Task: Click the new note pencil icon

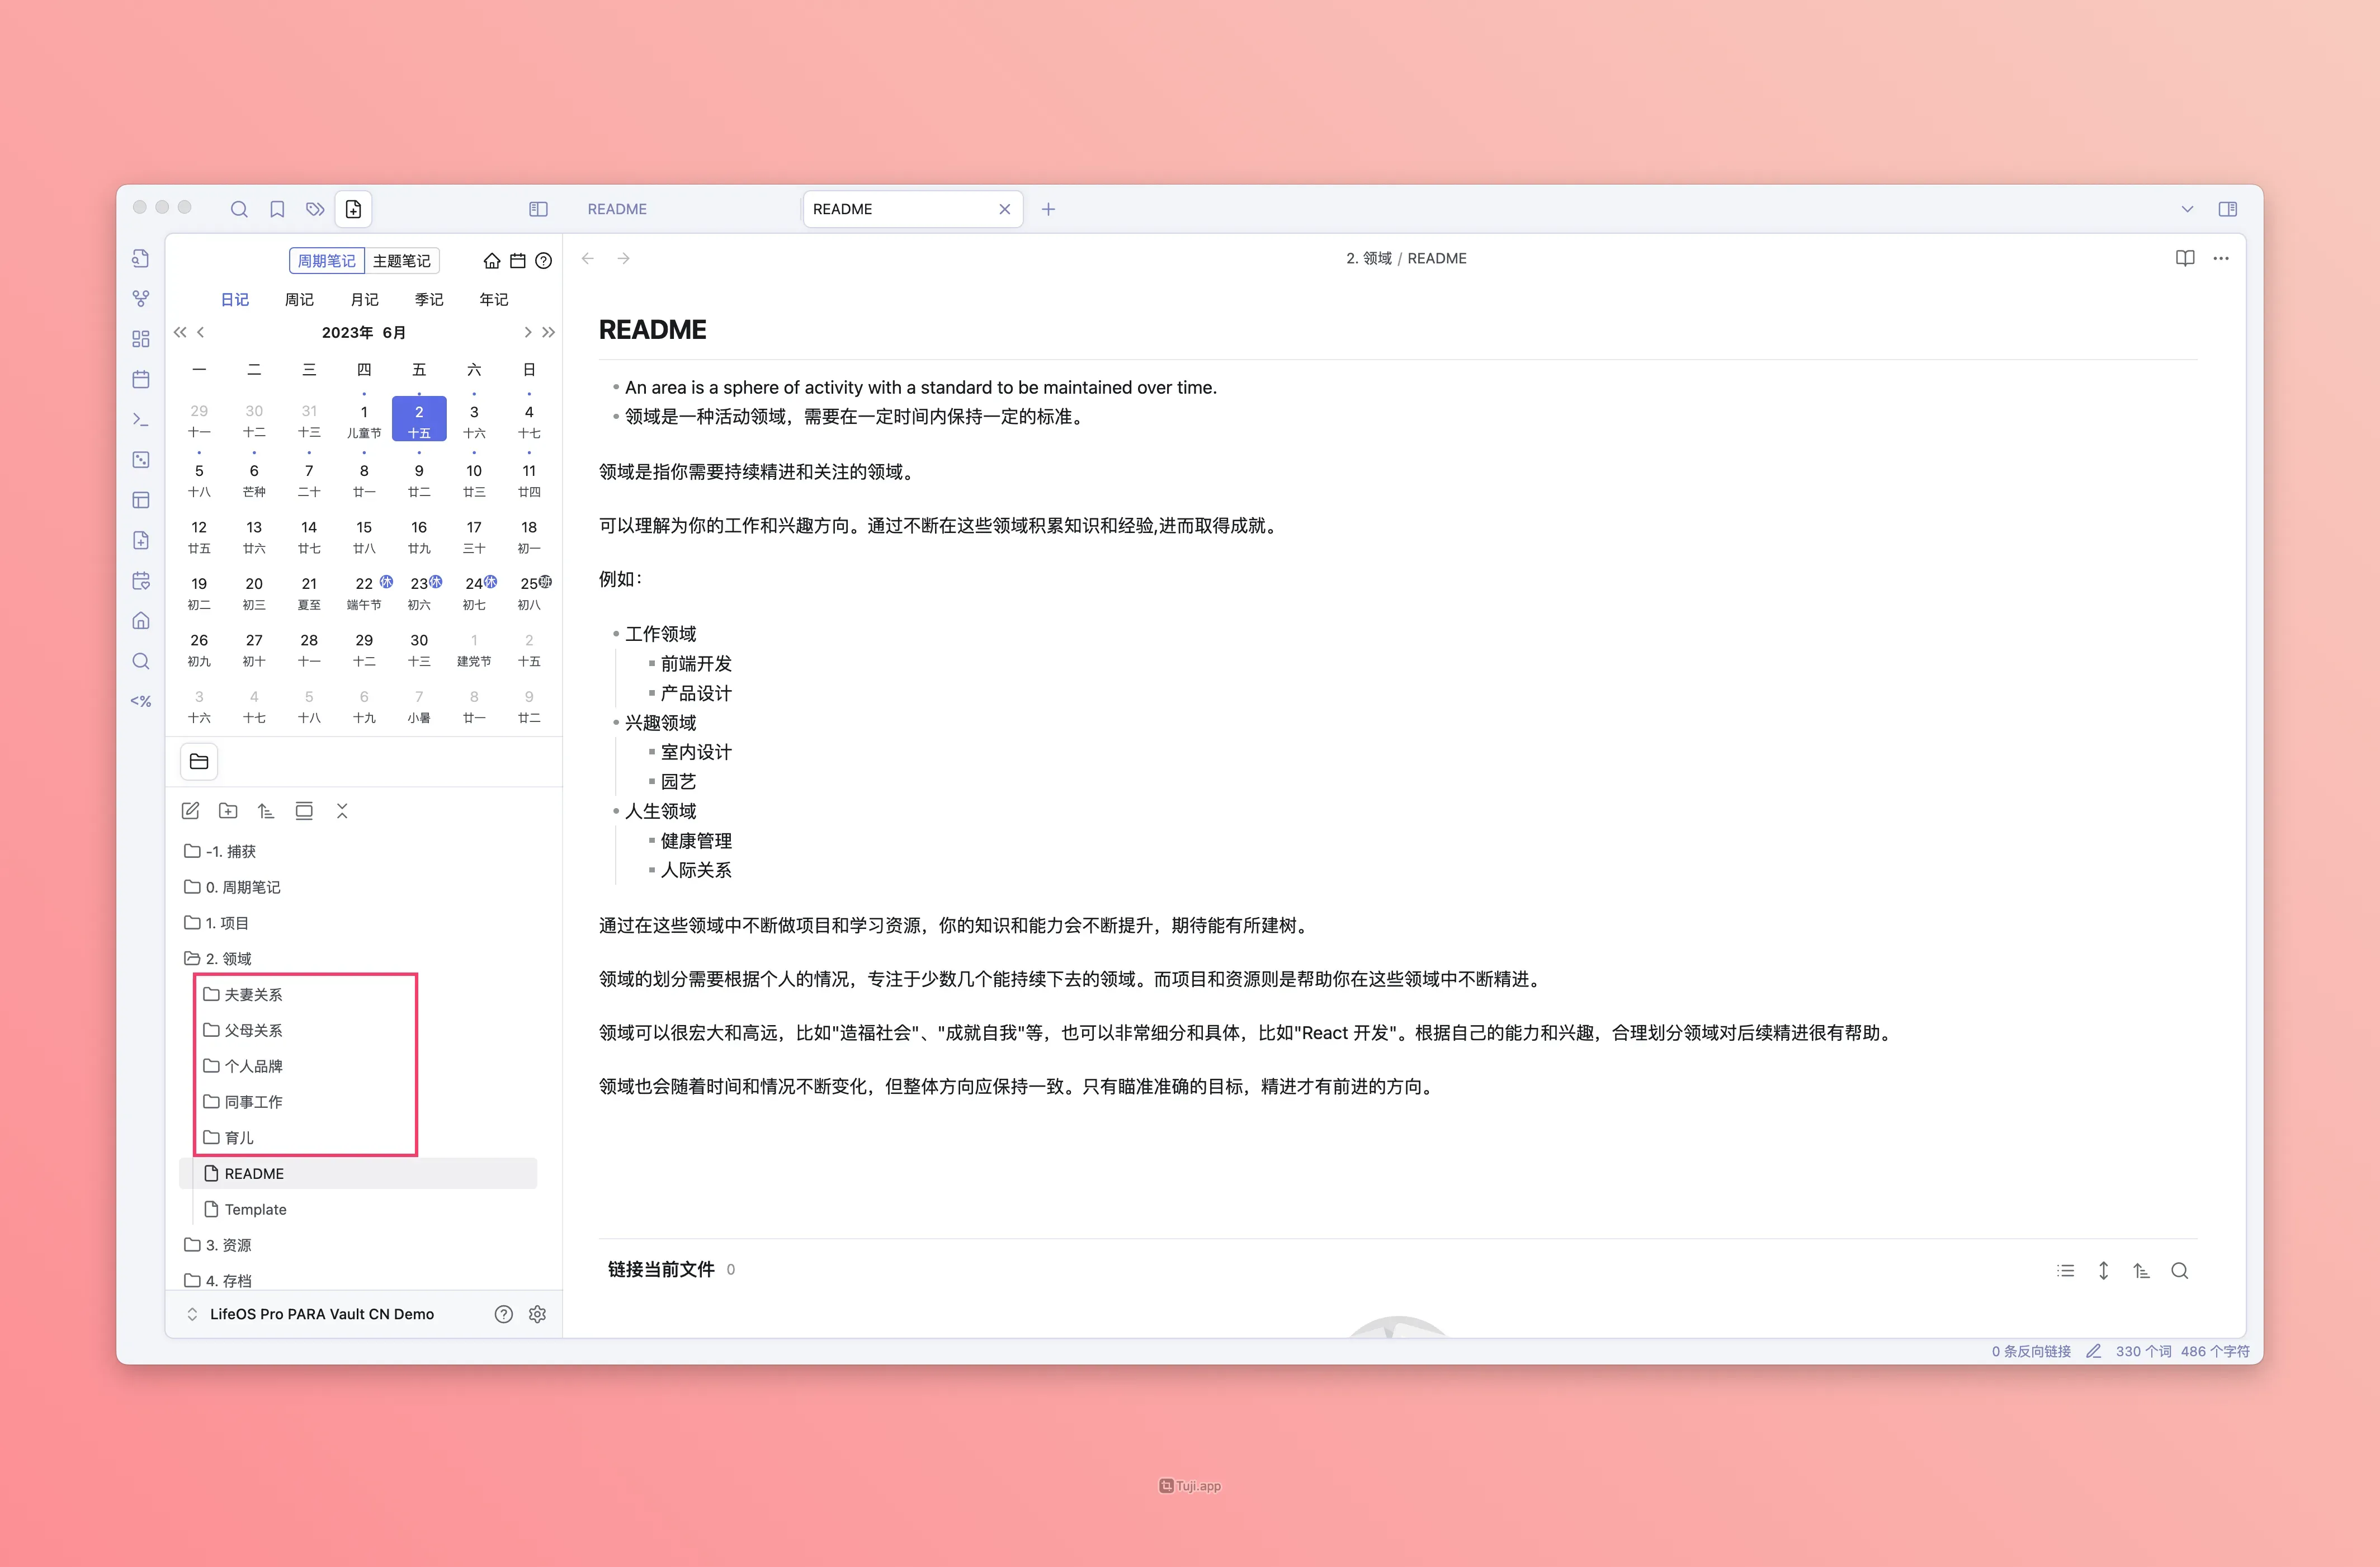Action: pos(190,811)
